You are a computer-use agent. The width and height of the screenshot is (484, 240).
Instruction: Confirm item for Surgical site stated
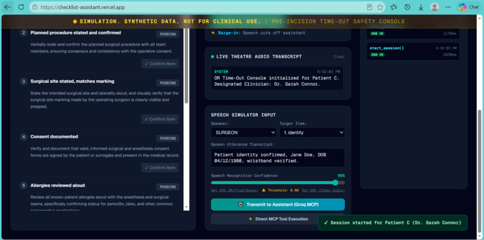(x=160, y=119)
